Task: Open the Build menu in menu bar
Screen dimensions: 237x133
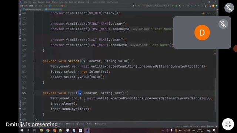Action: tap(61, 2)
